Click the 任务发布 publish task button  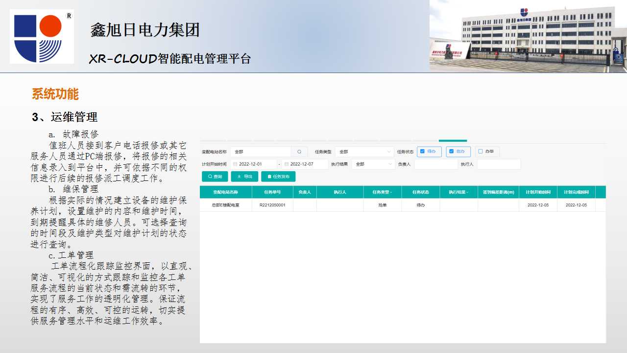[x=278, y=176]
